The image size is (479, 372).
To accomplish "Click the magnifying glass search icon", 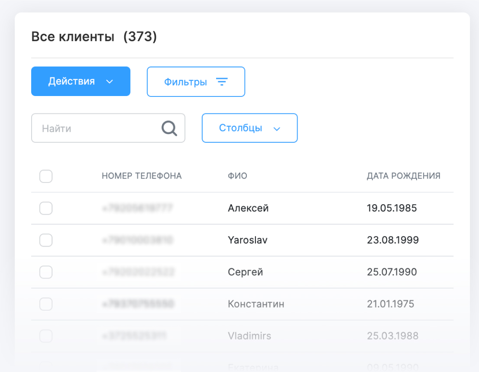I will pos(169,128).
